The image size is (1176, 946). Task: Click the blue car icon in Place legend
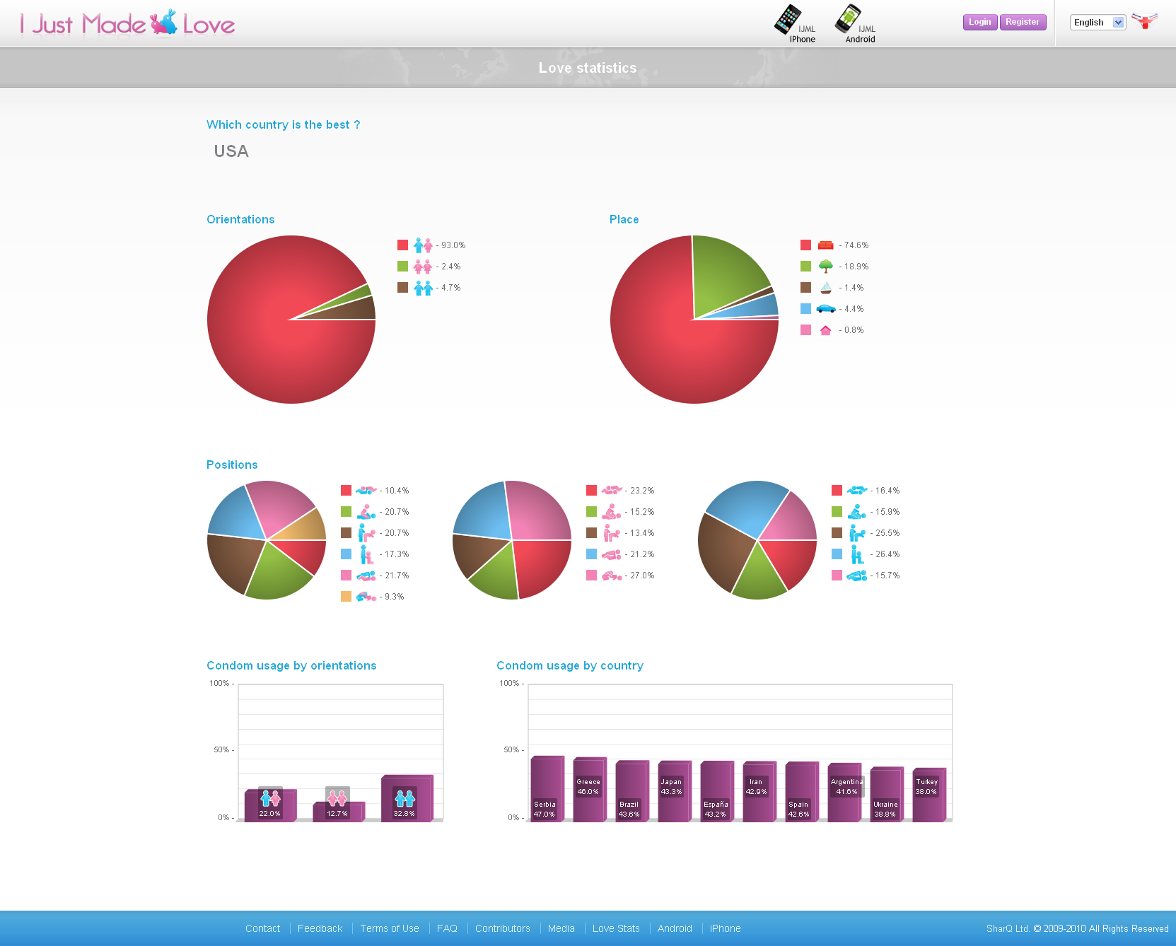[x=825, y=309]
